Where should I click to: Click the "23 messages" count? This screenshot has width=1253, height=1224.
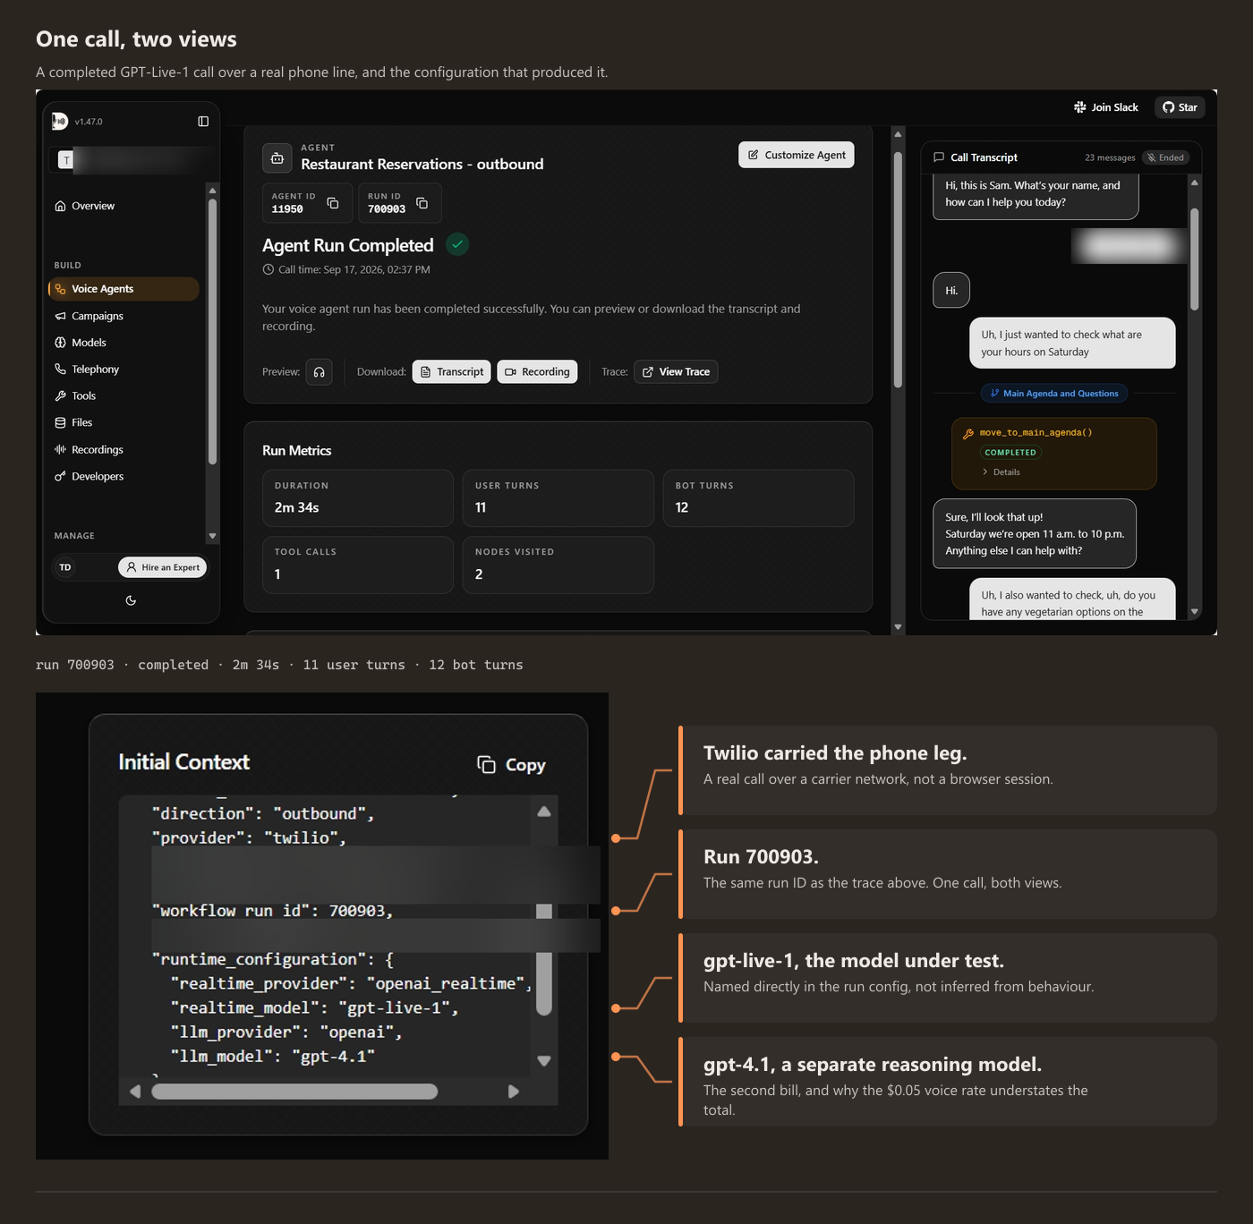tap(1110, 157)
